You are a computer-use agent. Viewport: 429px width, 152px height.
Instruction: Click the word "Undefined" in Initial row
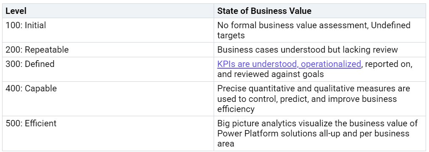tap(391, 25)
